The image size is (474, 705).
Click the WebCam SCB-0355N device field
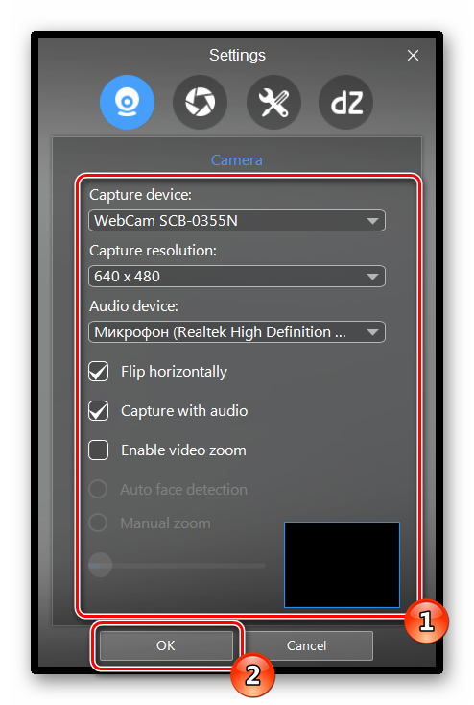[x=237, y=220]
